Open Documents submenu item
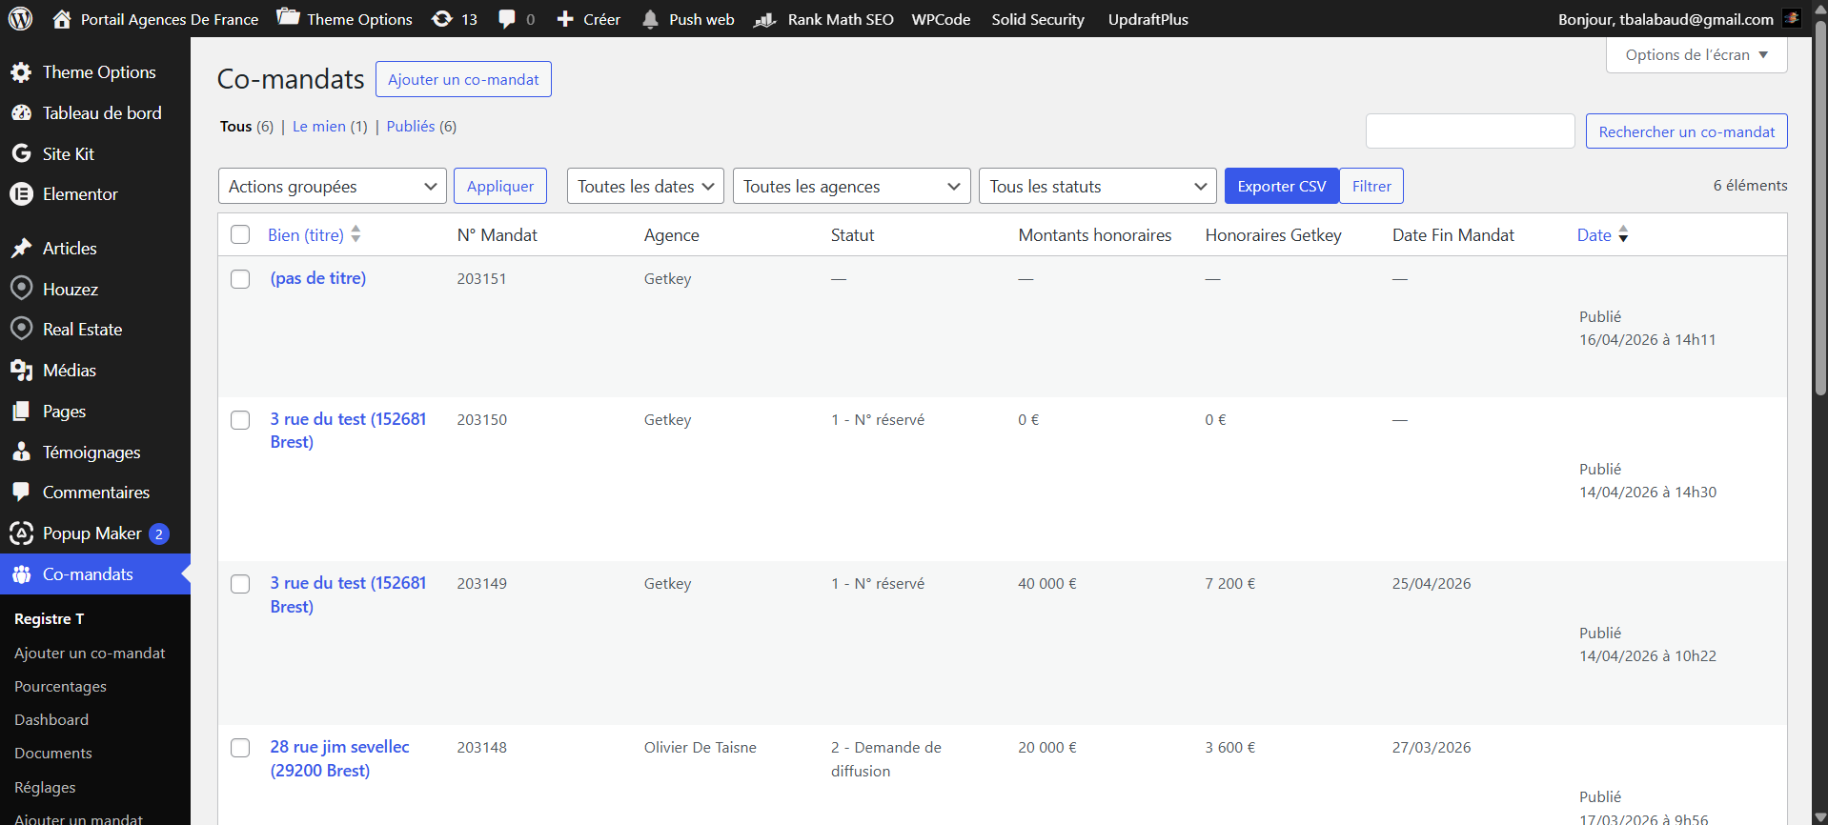 click(53, 753)
